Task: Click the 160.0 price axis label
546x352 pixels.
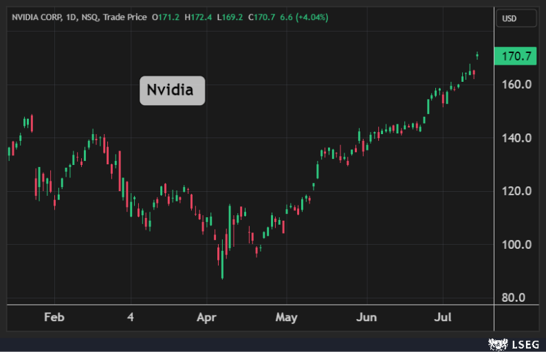Action: (x=516, y=85)
